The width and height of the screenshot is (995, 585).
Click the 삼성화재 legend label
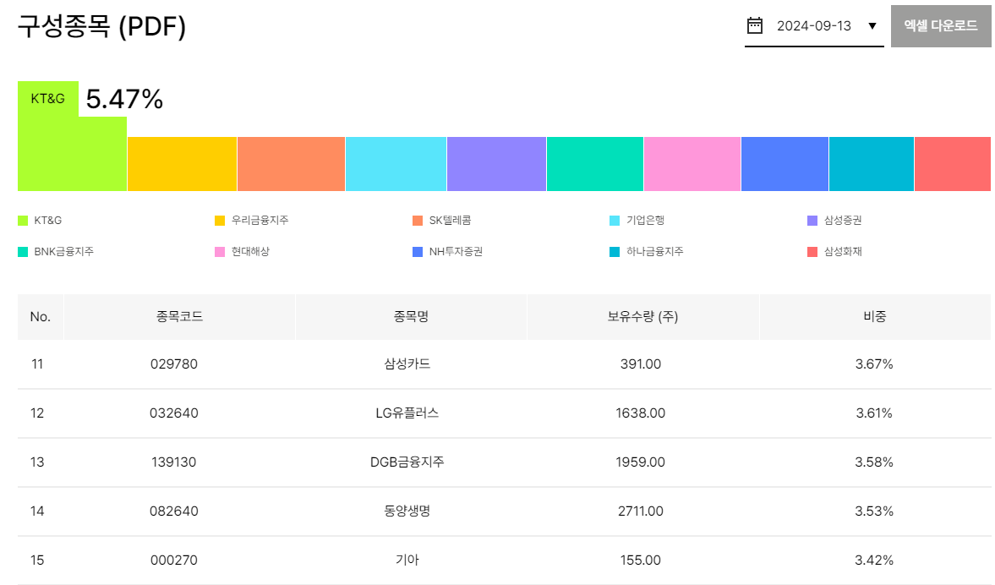(x=843, y=251)
